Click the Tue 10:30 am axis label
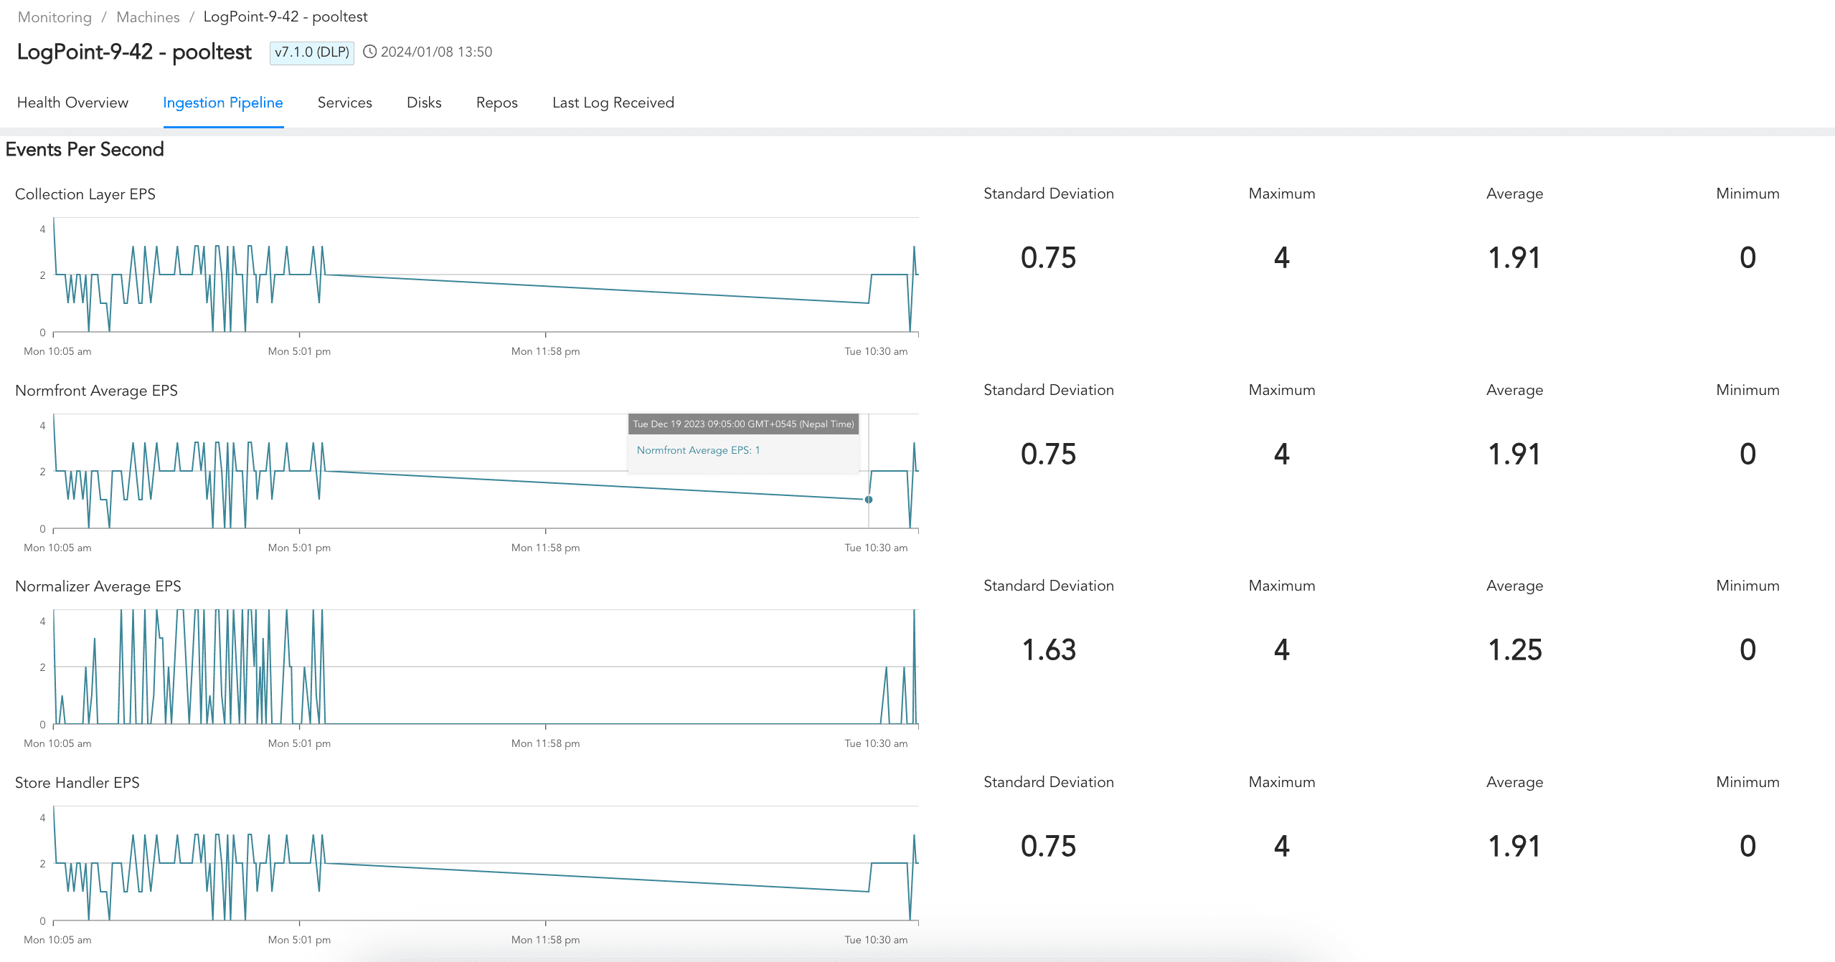The width and height of the screenshot is (1835, 962). (876, 351)
